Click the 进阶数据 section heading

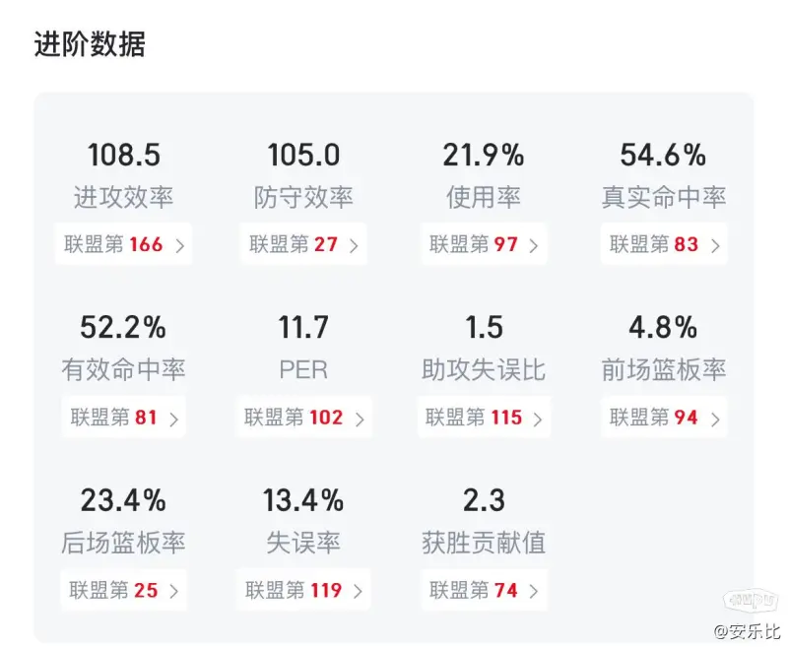90,44
